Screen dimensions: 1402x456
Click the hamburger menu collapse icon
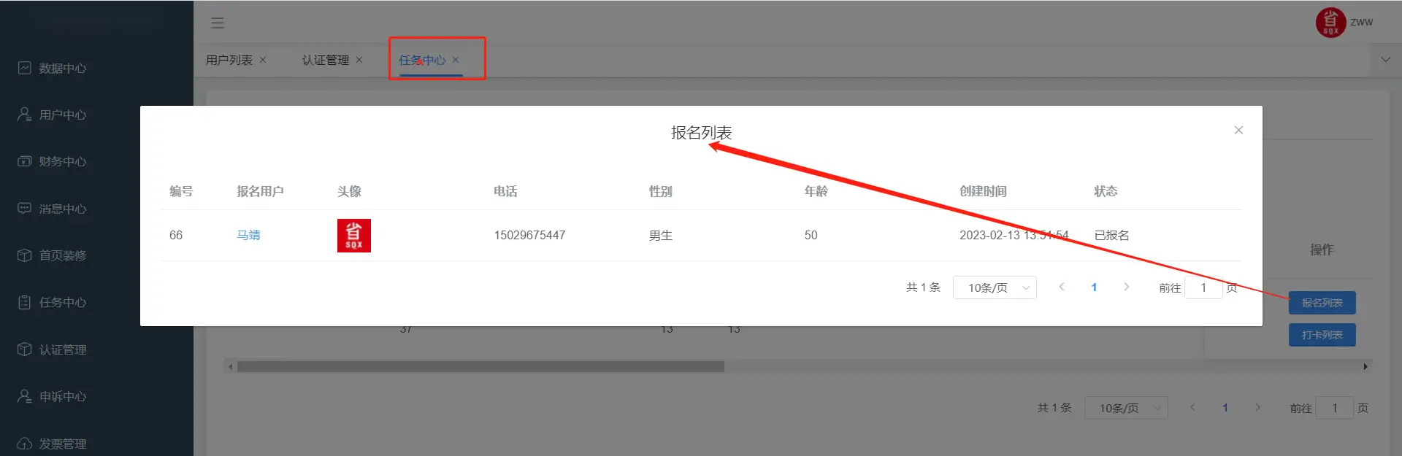point(218,23)
